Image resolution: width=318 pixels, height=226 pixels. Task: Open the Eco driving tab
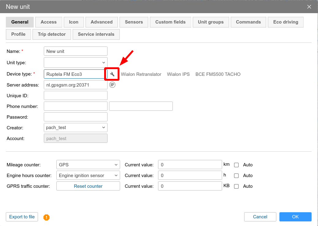pos(286,22)
